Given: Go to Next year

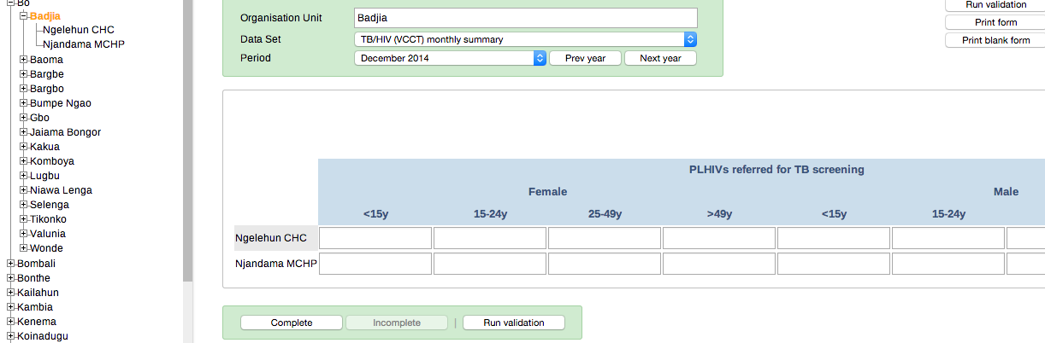Looking at the screenshot, I should coord(660,58).
